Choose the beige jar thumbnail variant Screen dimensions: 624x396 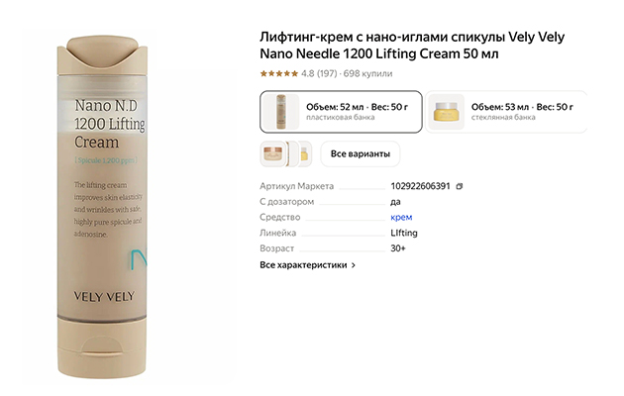[273, 153]
